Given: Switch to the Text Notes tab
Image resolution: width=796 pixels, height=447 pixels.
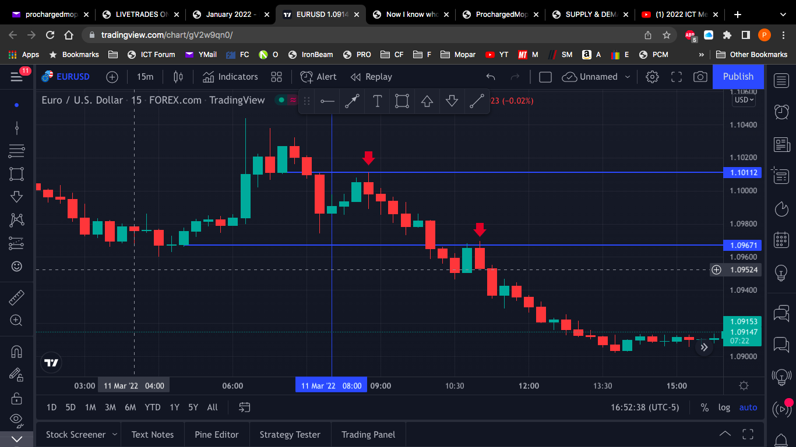Looking at the screenshot, I should pos(153,435).
